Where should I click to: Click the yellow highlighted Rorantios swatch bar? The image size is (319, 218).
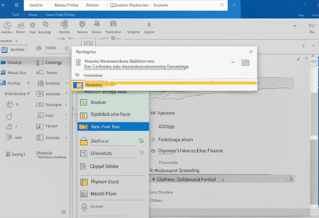(94, 85)
